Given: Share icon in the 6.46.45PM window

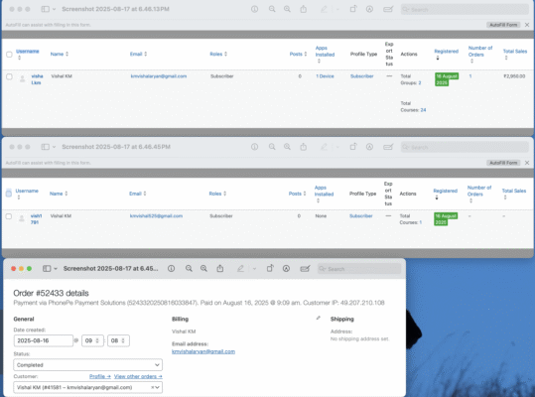Looking at the screenshot, I should pos(304,147).
